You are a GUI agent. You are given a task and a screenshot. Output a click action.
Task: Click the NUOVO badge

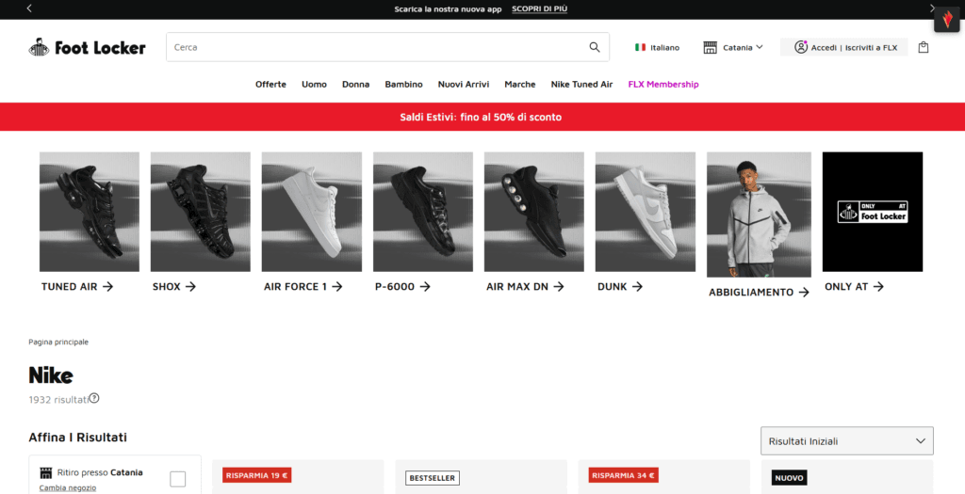[x=790, y=478]
